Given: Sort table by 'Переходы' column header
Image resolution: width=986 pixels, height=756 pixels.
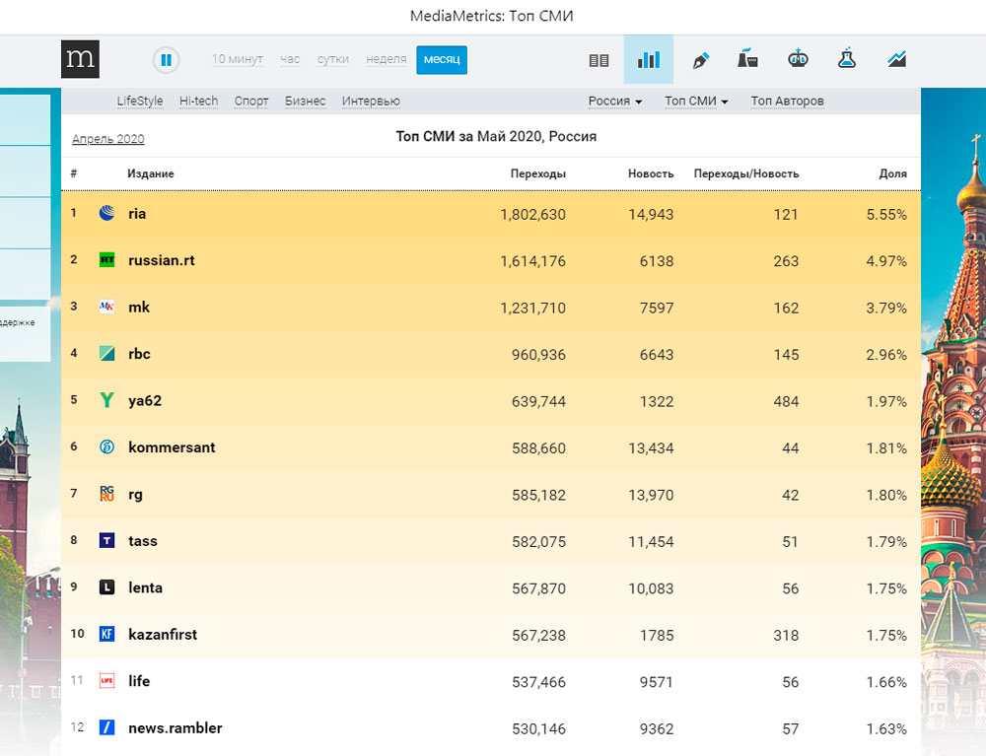Looking at the screenshot, I should click(537, 173).
